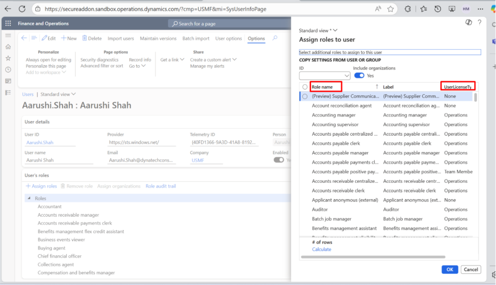Open Batch import menu
The width and height of the screenshot is (496, 285).
(x=196, y=38)
